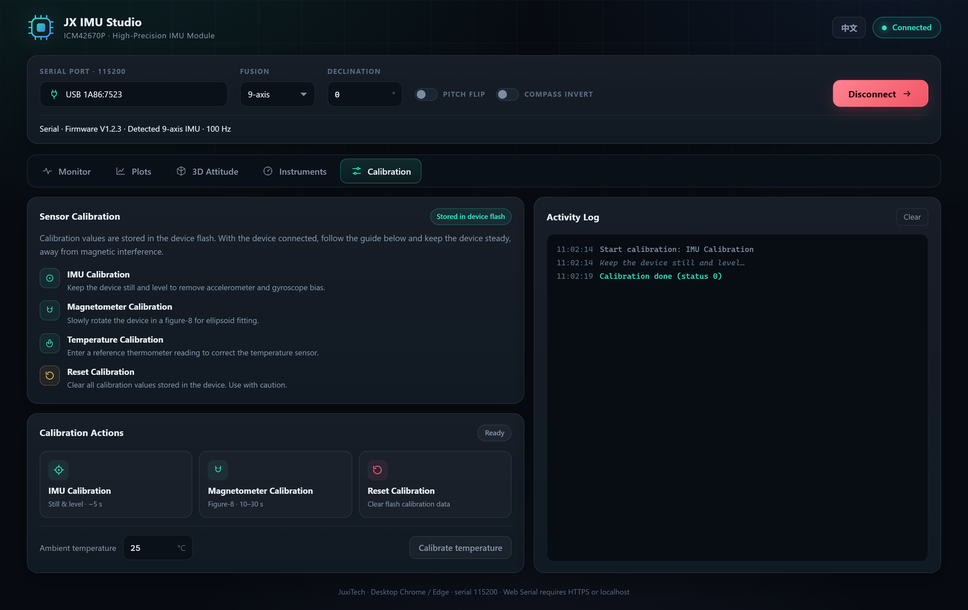The image size is (968, 610).
Task: Click the red reset icon on Reset Calibration card
Action: click(378, 470)
